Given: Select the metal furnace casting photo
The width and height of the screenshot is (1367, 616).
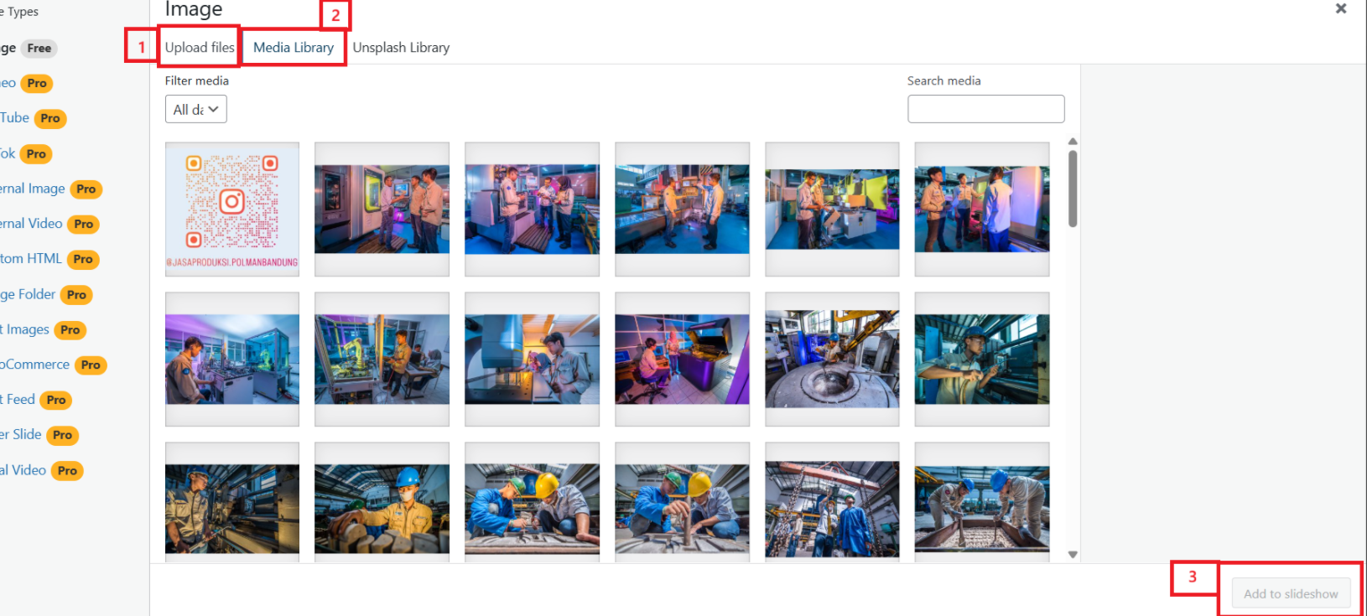Looking at the screenshot, I should 831,359.
